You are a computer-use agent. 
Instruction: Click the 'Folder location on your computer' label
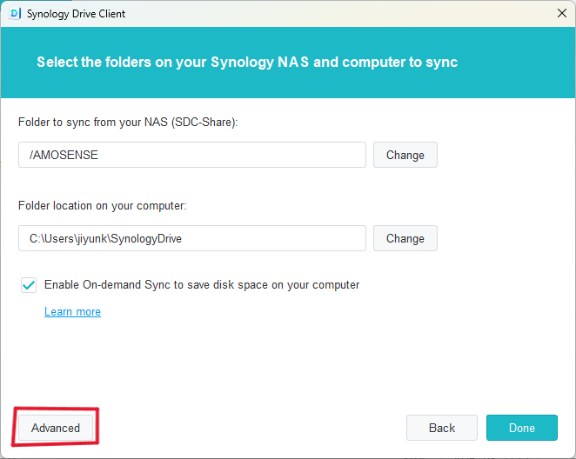click(102, 206)
